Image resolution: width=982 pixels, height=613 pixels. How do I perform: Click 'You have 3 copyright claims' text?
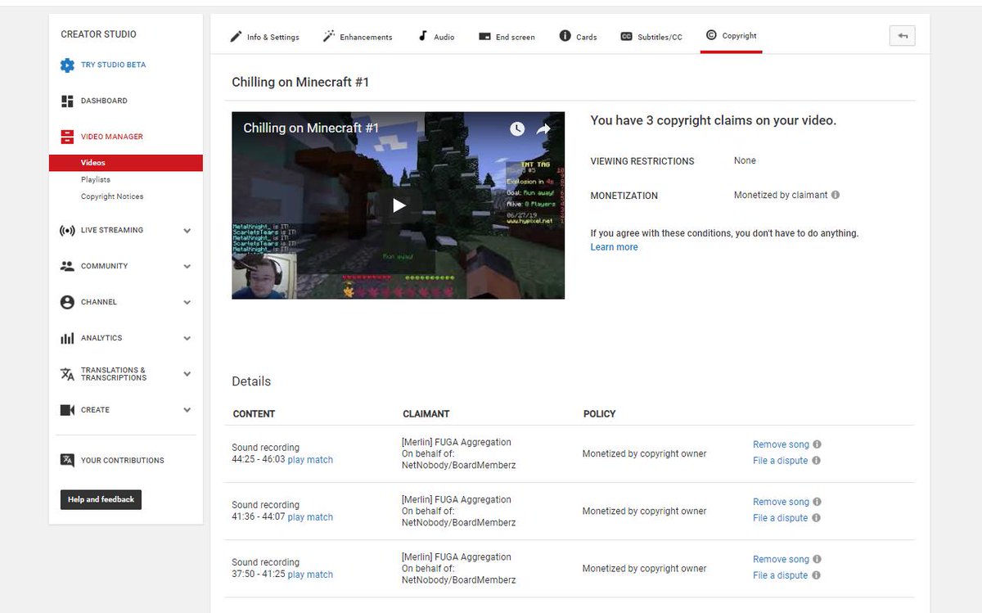714,120
